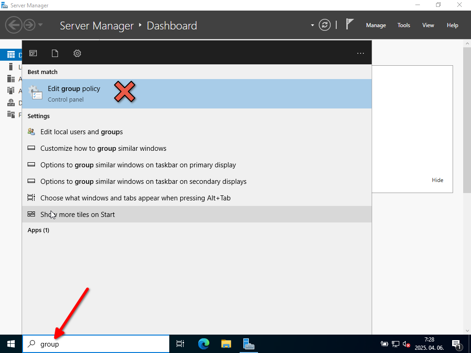
Task: Open the search panel more options ellipsis
Action: [x=361, y=53]
